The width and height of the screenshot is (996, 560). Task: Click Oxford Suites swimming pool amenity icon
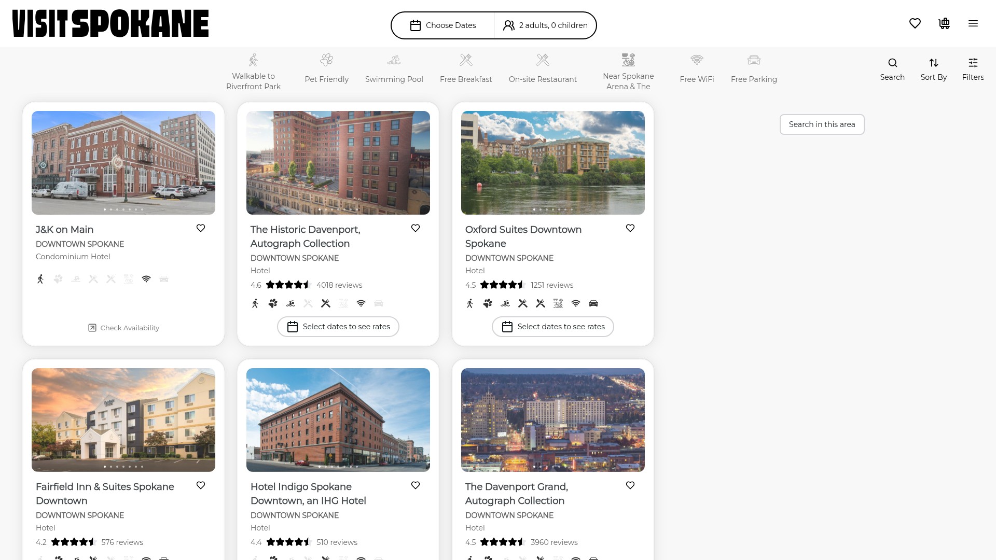(505, 303)
